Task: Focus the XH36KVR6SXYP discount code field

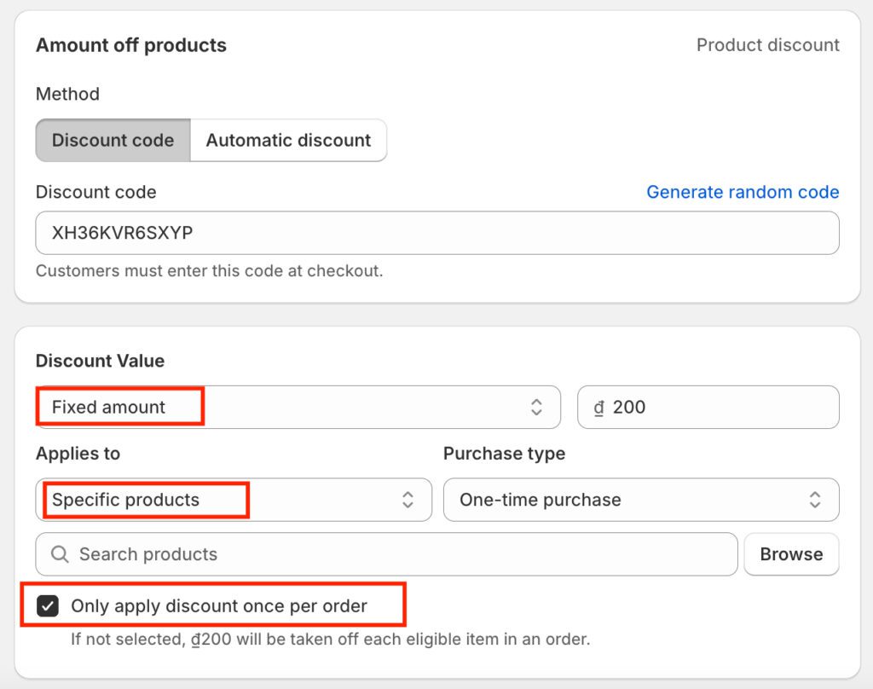Action: tap(436, 233)
